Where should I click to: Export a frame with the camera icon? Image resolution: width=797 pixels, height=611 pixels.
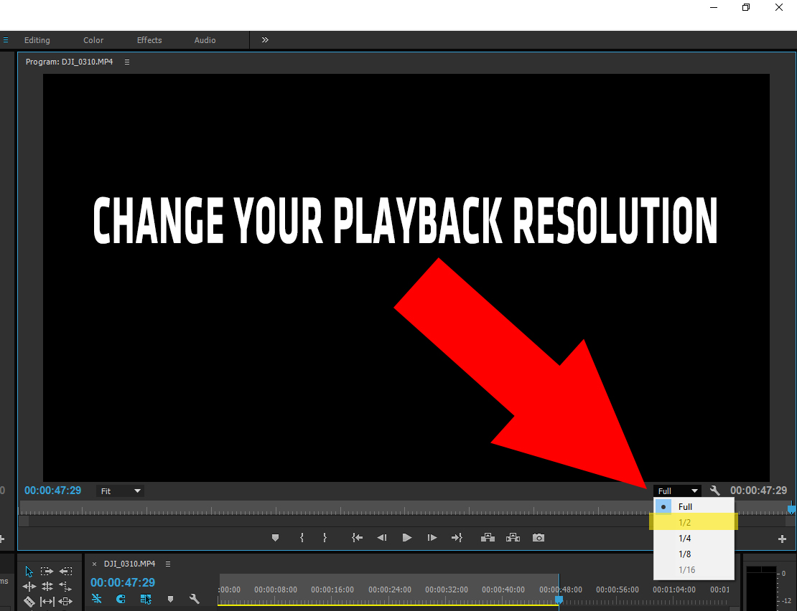pyautogui.click(x=539, y=537)
